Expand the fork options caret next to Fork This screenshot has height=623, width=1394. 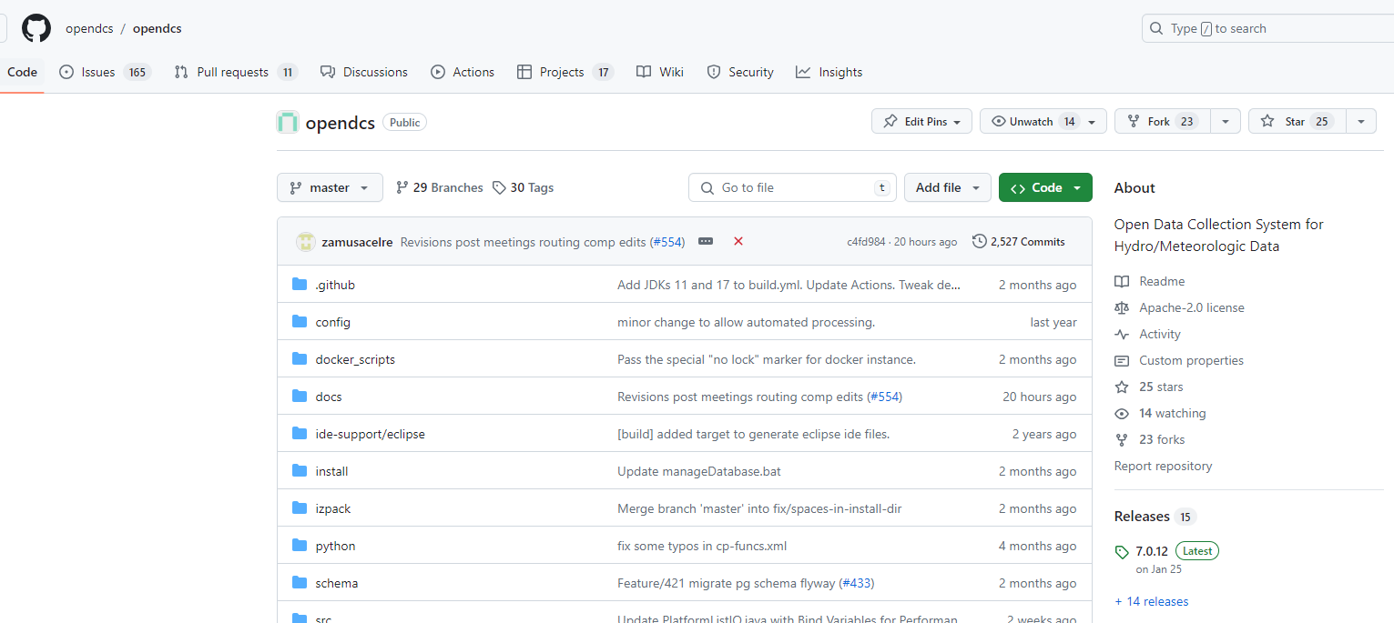click(1226, 122)
